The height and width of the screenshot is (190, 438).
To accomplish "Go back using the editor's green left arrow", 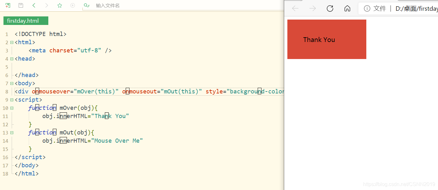I will (34, 5).
